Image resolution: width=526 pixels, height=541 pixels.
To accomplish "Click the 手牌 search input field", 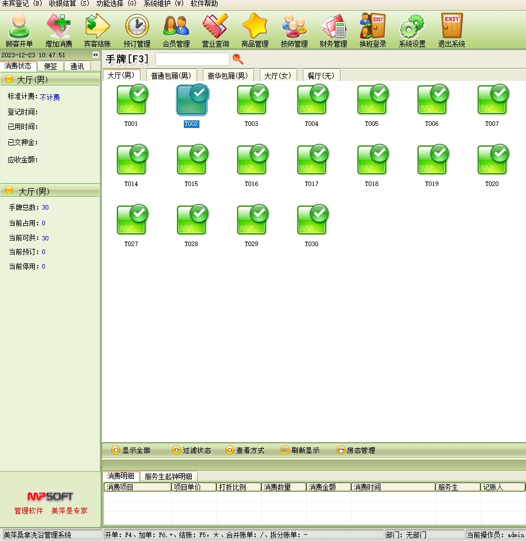I will coord(192,59).
